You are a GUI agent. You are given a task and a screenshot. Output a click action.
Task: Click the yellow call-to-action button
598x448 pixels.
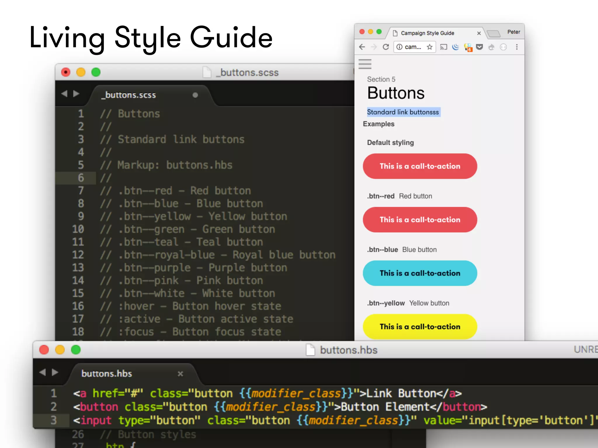[x=420, y=327]
